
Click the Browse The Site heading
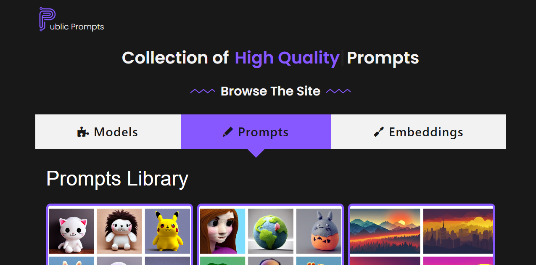point(270,91)
